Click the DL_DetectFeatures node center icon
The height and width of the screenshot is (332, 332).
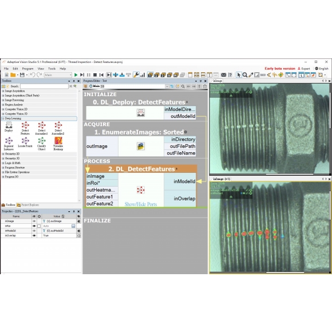point(141,190)
